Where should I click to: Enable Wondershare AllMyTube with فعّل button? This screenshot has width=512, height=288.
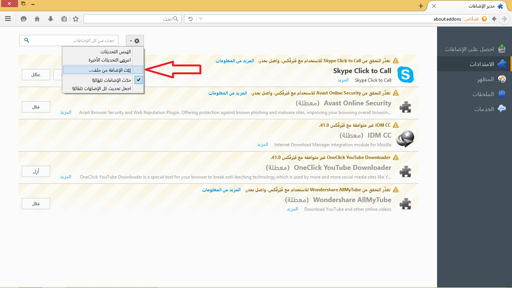pyautogui.click(x=36, y=204)
